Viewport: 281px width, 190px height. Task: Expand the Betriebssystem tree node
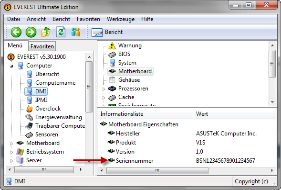(x=11, y=152)
